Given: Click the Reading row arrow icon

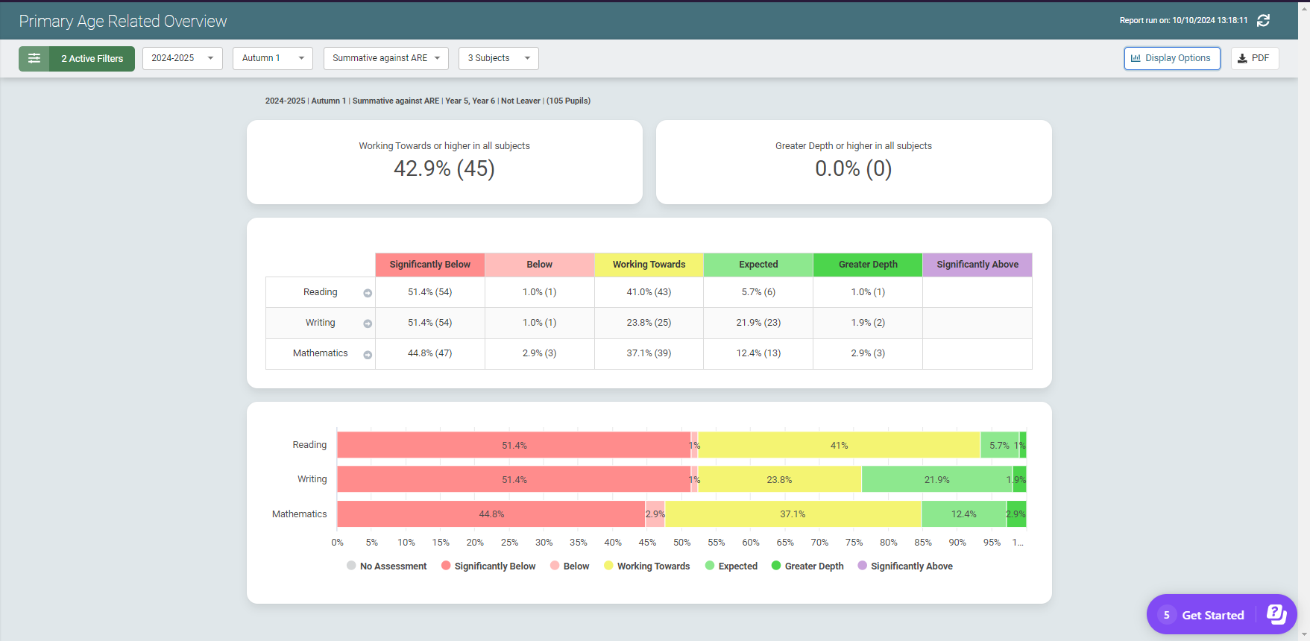Looking at the screenshot, I should [x=368, y=293].
